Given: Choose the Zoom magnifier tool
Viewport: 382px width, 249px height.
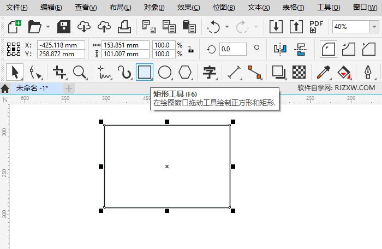Looking at the screenshot, I should click(x=80, y=72).
